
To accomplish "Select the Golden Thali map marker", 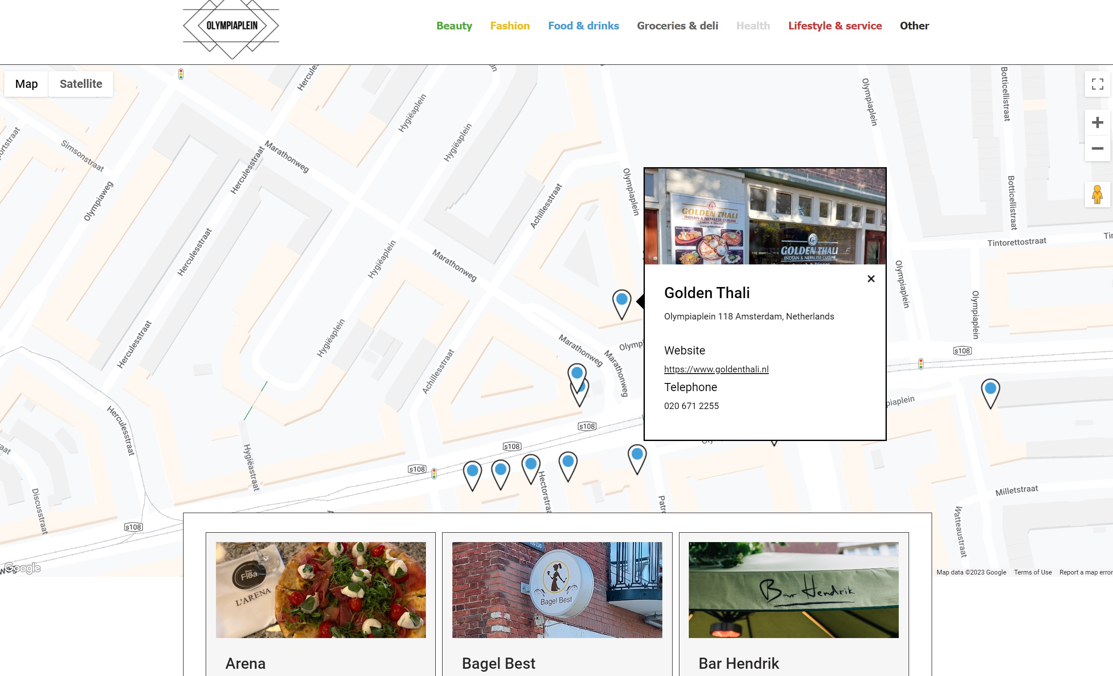I will [x=621, y=299].
